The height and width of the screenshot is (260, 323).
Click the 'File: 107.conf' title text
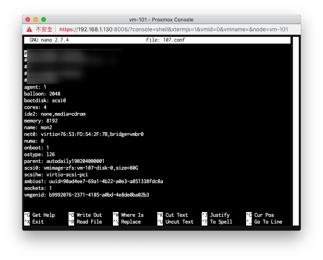click(x=165, y=40)
